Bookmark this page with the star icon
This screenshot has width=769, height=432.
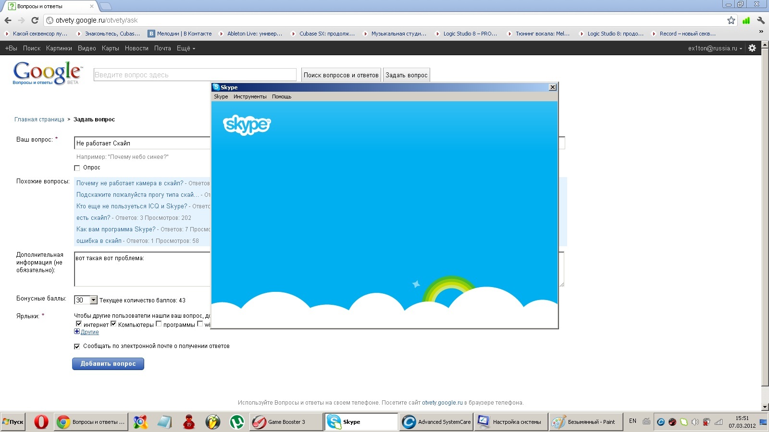[731, 20]
